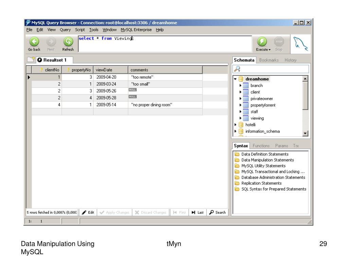This screenshot has width=348, height=261.
Task: Click the privateowner table icon
Action: (x=246, y=99)
